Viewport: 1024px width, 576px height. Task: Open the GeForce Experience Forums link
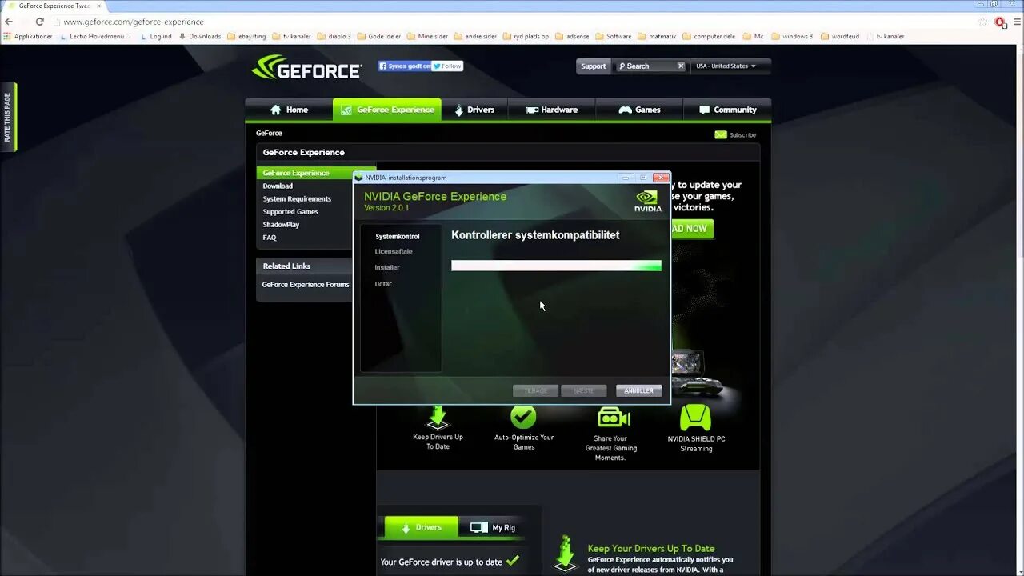[306, 284]
